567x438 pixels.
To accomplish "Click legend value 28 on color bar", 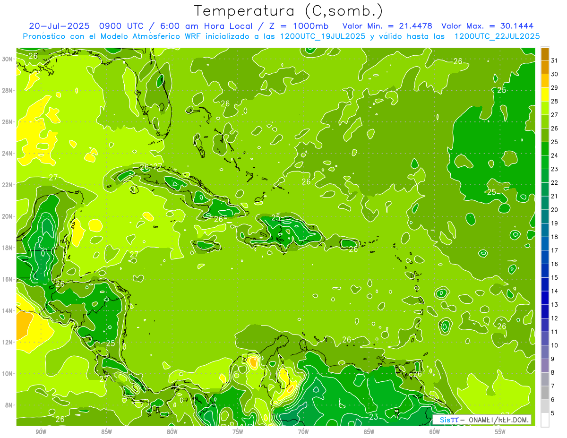I will tap(554, 101).
